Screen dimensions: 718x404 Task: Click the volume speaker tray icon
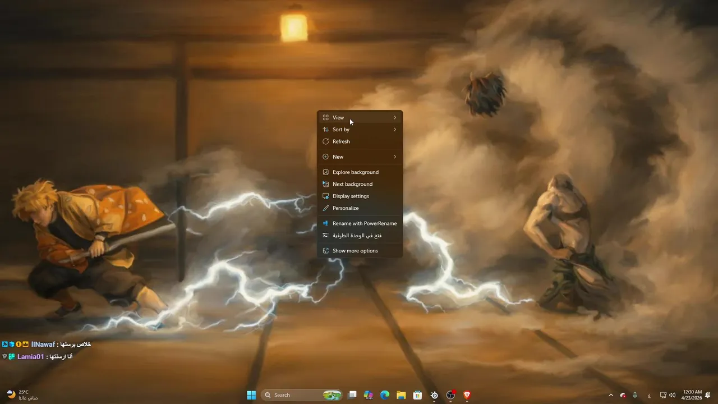click(672, 395)
